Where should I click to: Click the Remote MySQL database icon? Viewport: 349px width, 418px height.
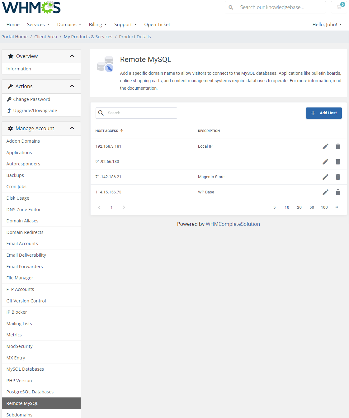pyautogui.click(x=105, y=64)
